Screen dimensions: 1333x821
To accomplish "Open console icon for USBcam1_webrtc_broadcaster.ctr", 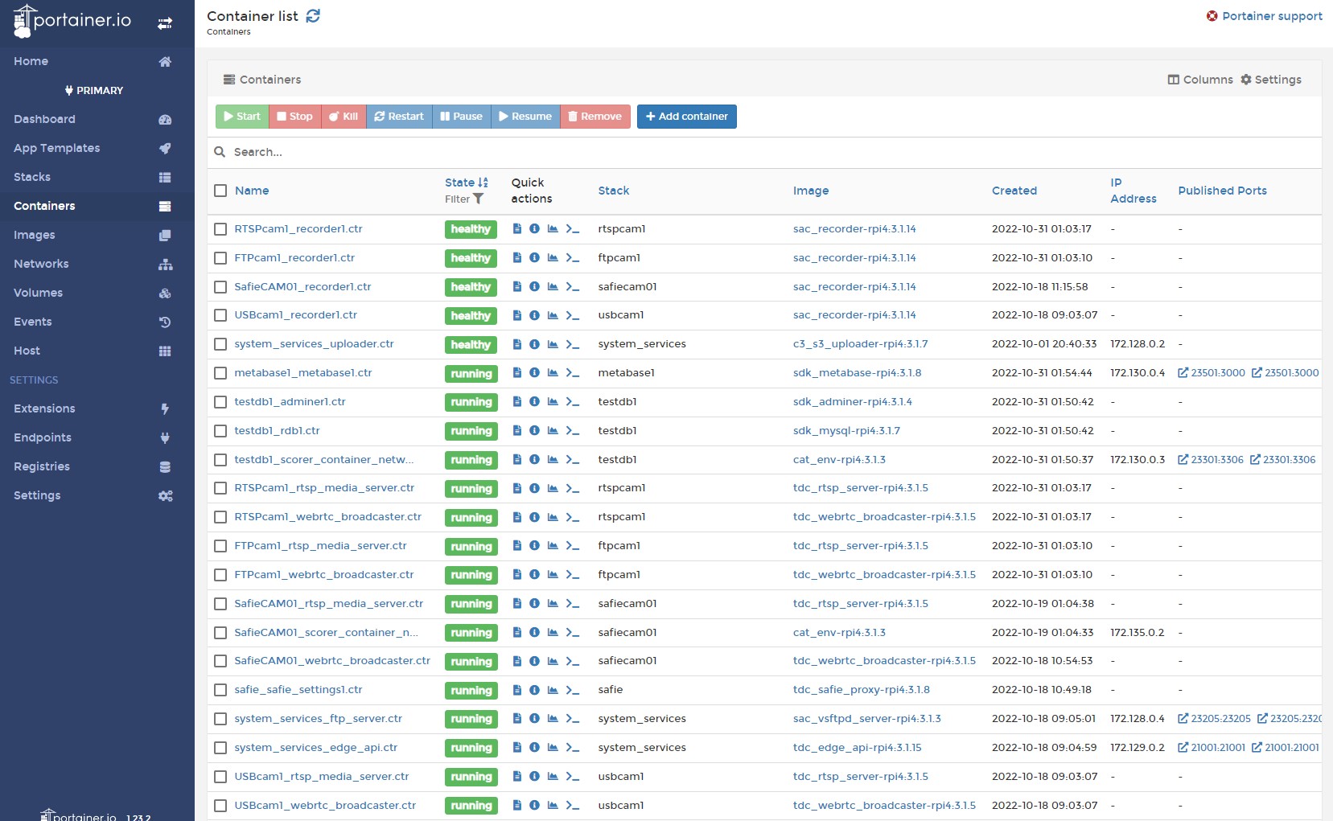I will pyautogui.click(x=572, y=806).
